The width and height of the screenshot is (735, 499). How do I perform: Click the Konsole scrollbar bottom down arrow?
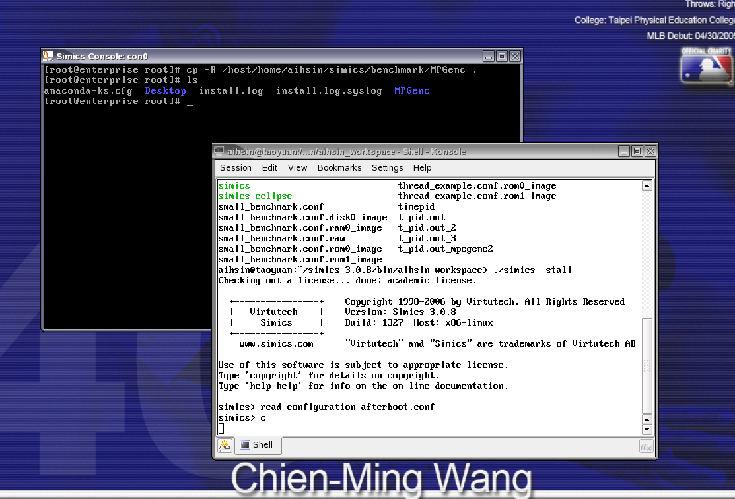click(647, 430)
